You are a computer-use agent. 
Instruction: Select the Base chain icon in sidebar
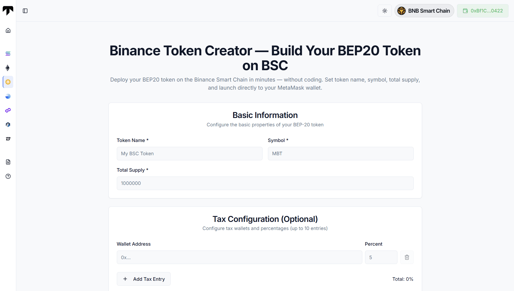click(x=8, y=96)
